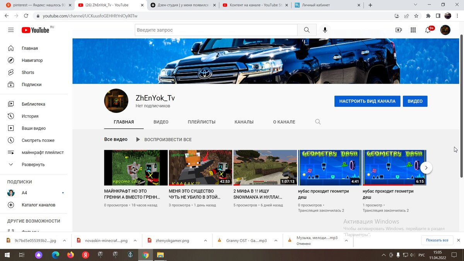The image size is (464, 261).
Task: Open the account avatar menu
Action: point(445,30)
